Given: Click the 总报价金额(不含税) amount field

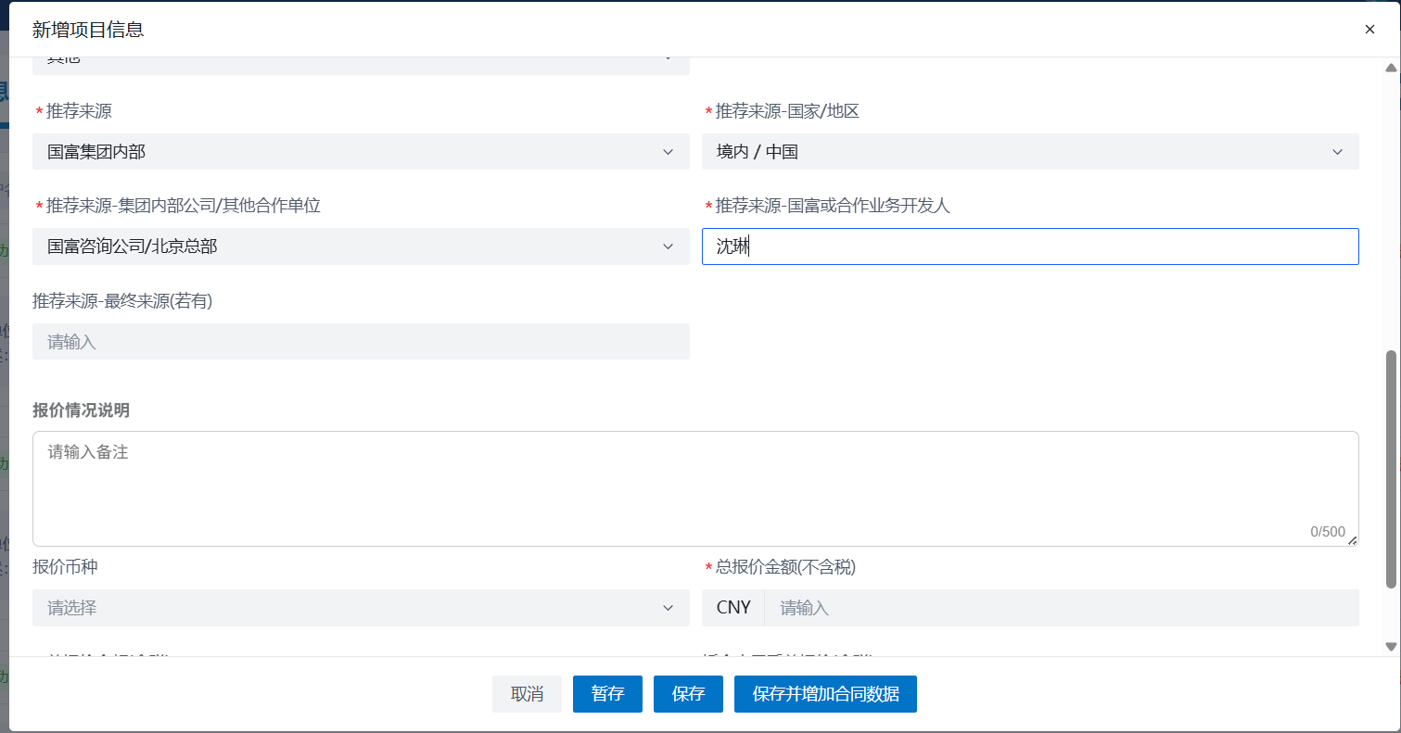Looking at the screenshot, I should [x=1062, y=608].
